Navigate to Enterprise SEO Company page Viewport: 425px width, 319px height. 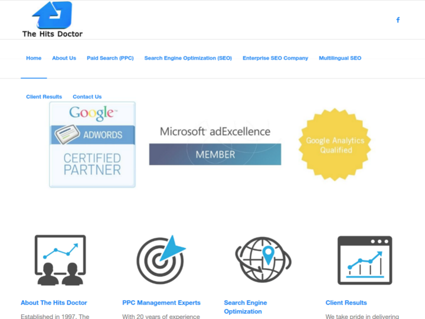[275, 58]
